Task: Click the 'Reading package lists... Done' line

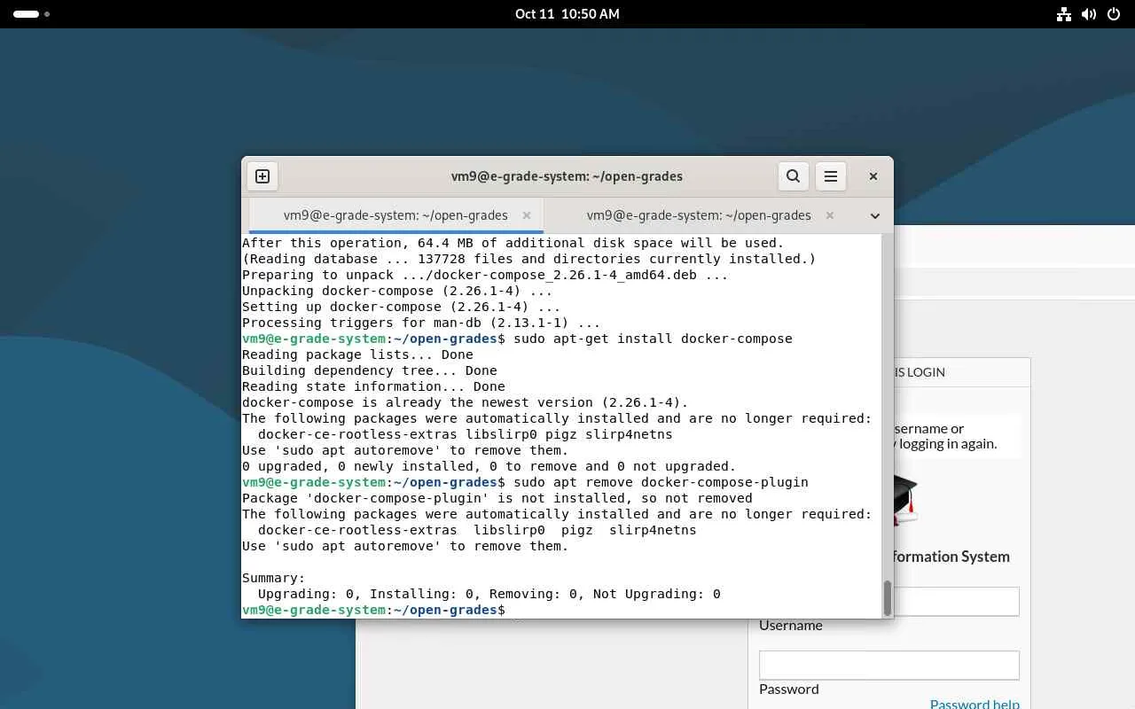Action: [357, 354]
